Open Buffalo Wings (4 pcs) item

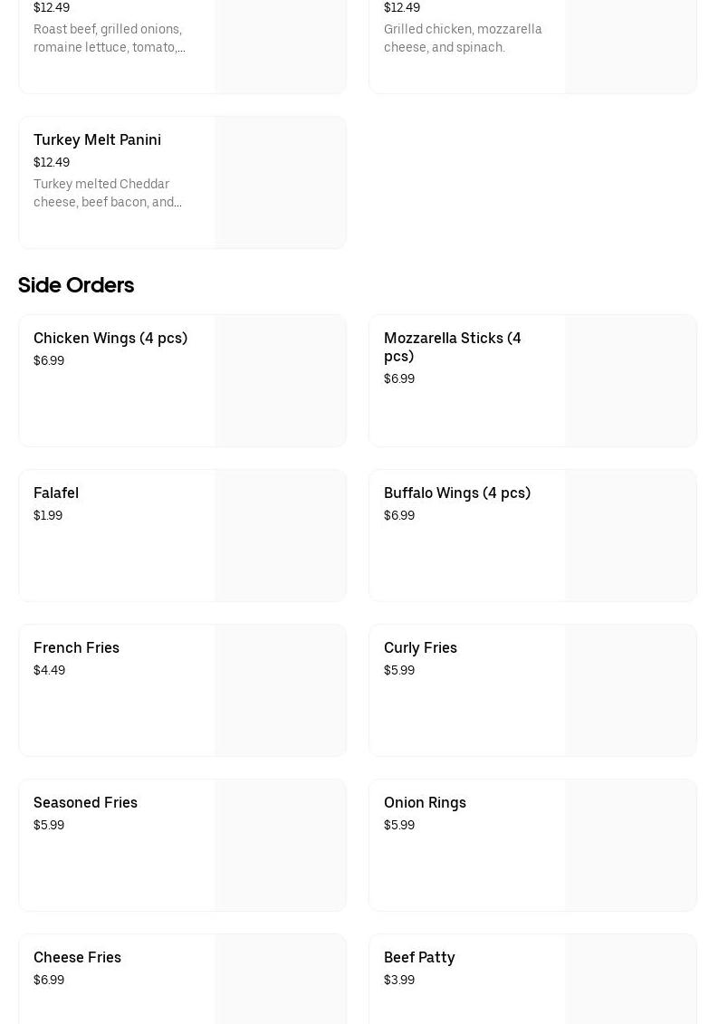click(x=456, y=493)
